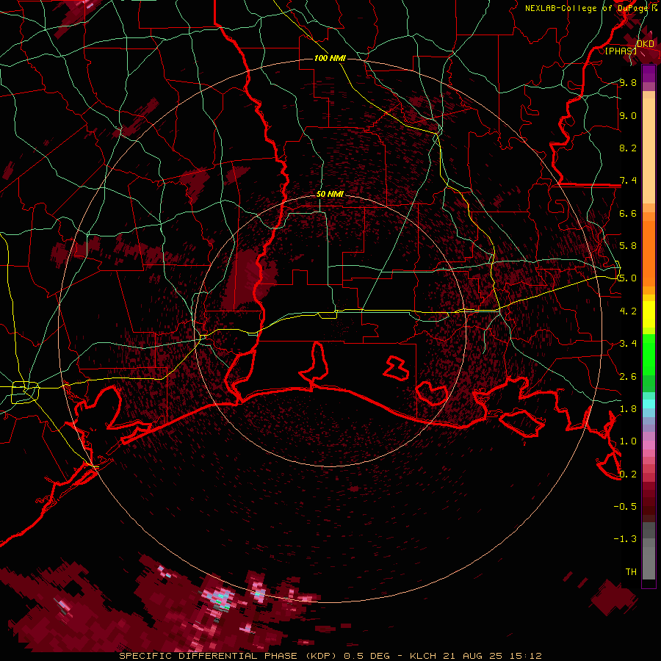
Task: Click the 1.0 value on the scale
Action: point(628,441)
